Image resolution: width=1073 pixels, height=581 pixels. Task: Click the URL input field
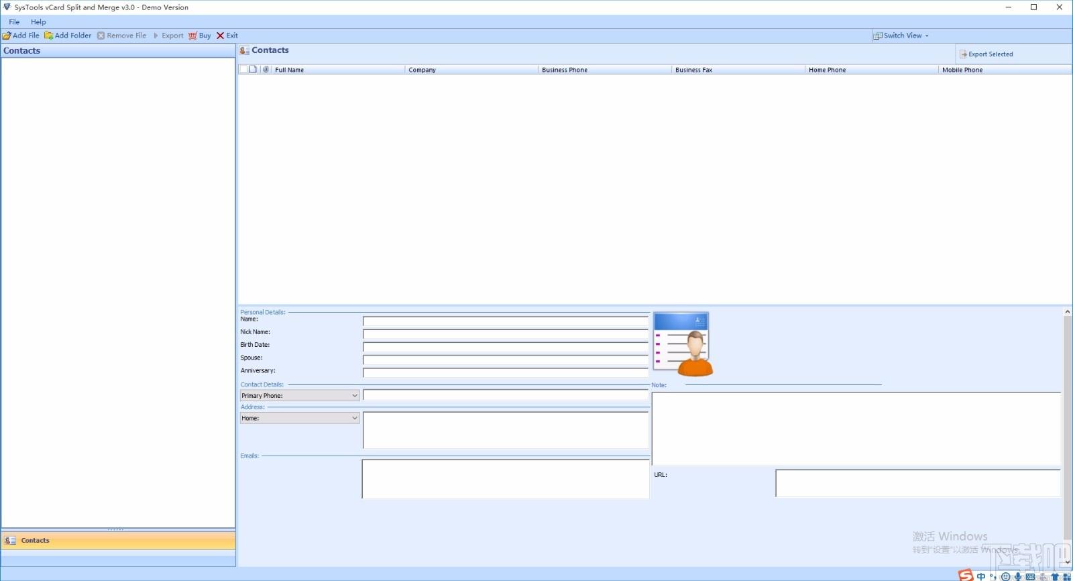[x=918, y=483]
